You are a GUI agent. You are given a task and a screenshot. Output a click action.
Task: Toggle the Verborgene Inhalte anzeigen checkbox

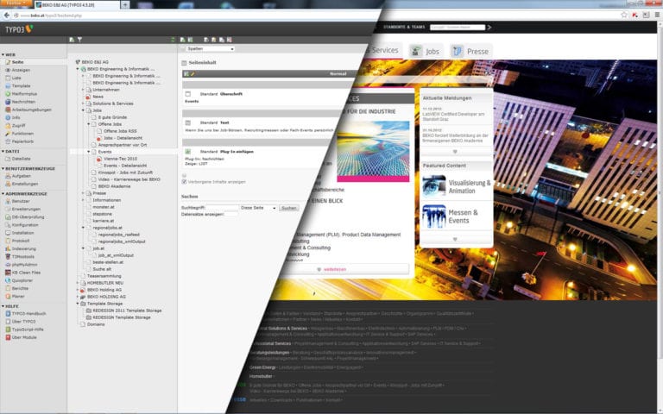[185, 182]
